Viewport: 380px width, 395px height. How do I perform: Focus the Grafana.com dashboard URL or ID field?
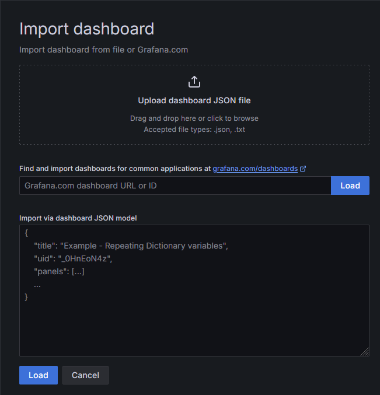(x=175, y=186)
